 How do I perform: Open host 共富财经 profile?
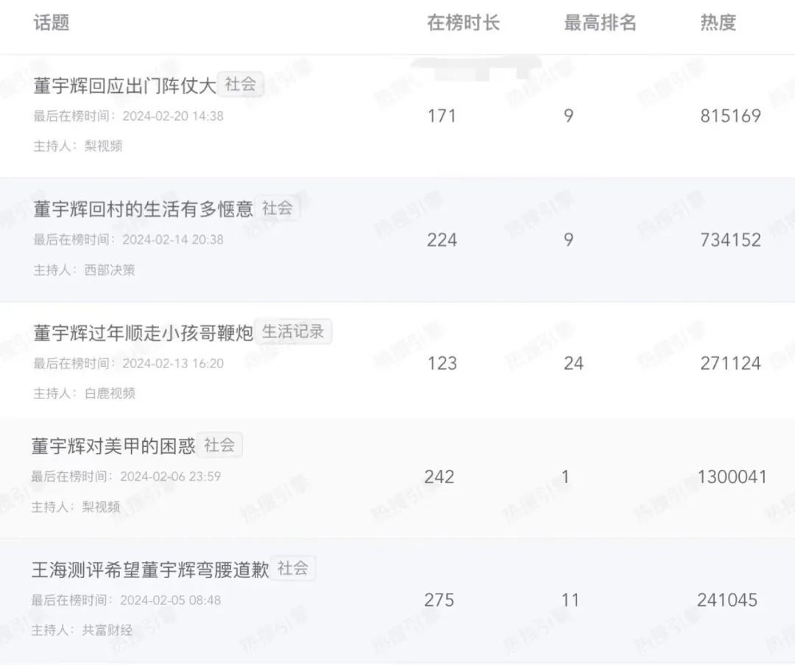(107, 630)
